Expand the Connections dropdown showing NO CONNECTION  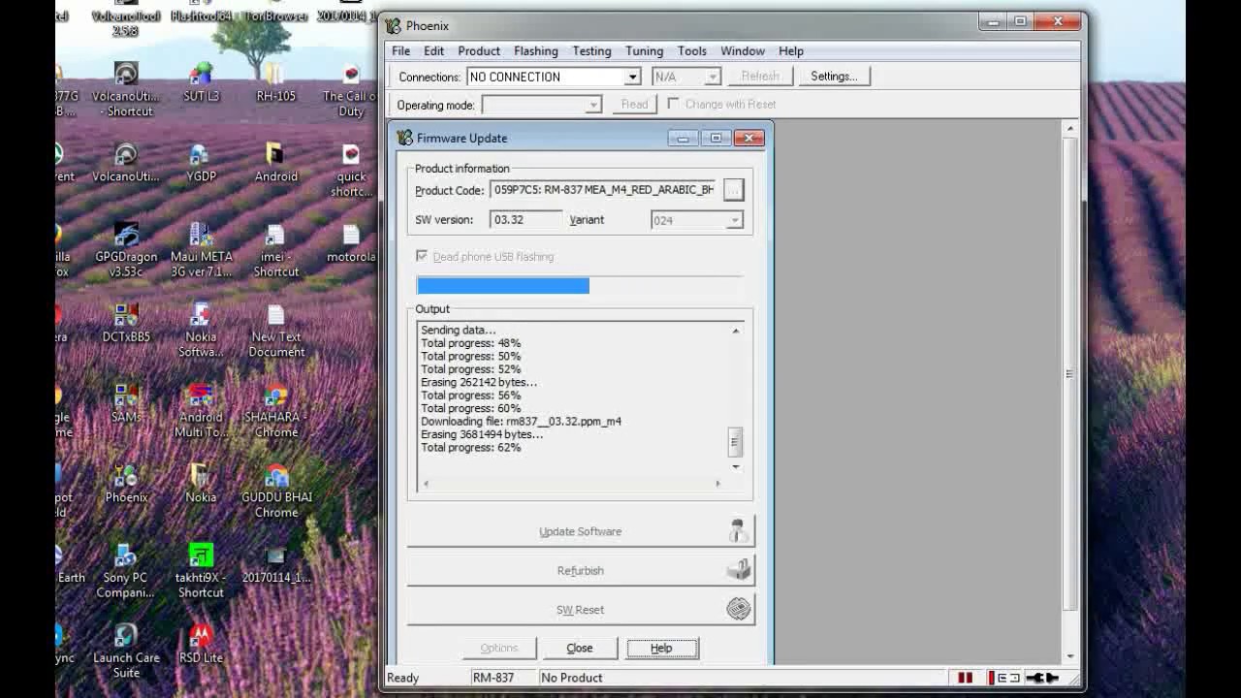632,77
